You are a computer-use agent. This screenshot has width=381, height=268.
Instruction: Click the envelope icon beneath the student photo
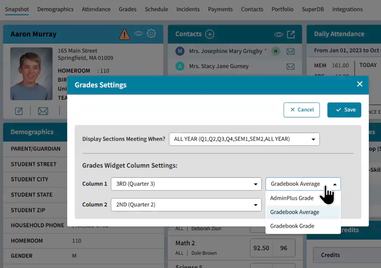pos(43,111)
